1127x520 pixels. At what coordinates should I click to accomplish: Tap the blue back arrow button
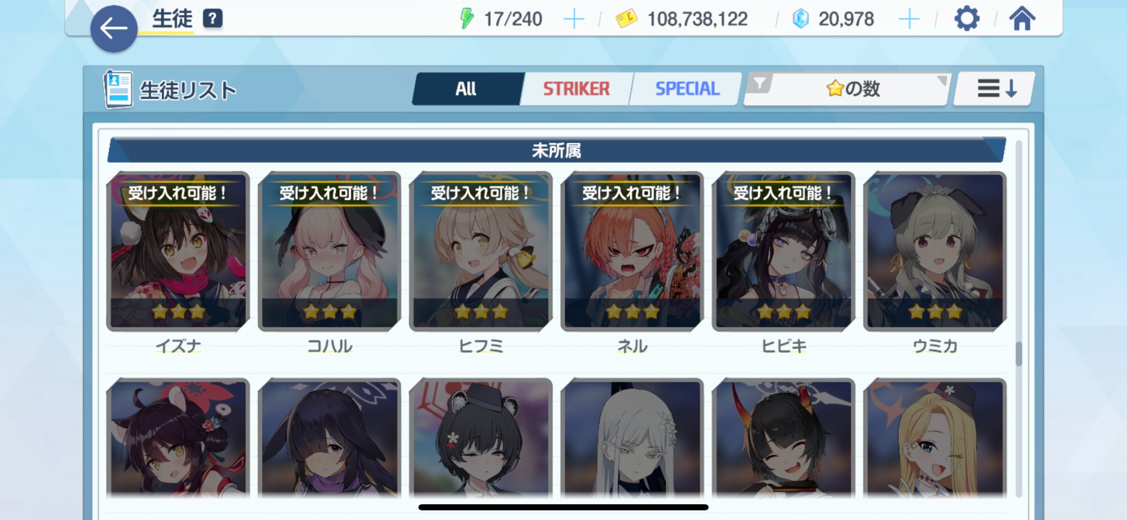coord(114,29)
